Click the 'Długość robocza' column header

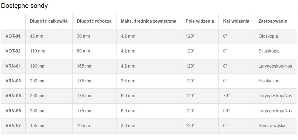point(94,21)
